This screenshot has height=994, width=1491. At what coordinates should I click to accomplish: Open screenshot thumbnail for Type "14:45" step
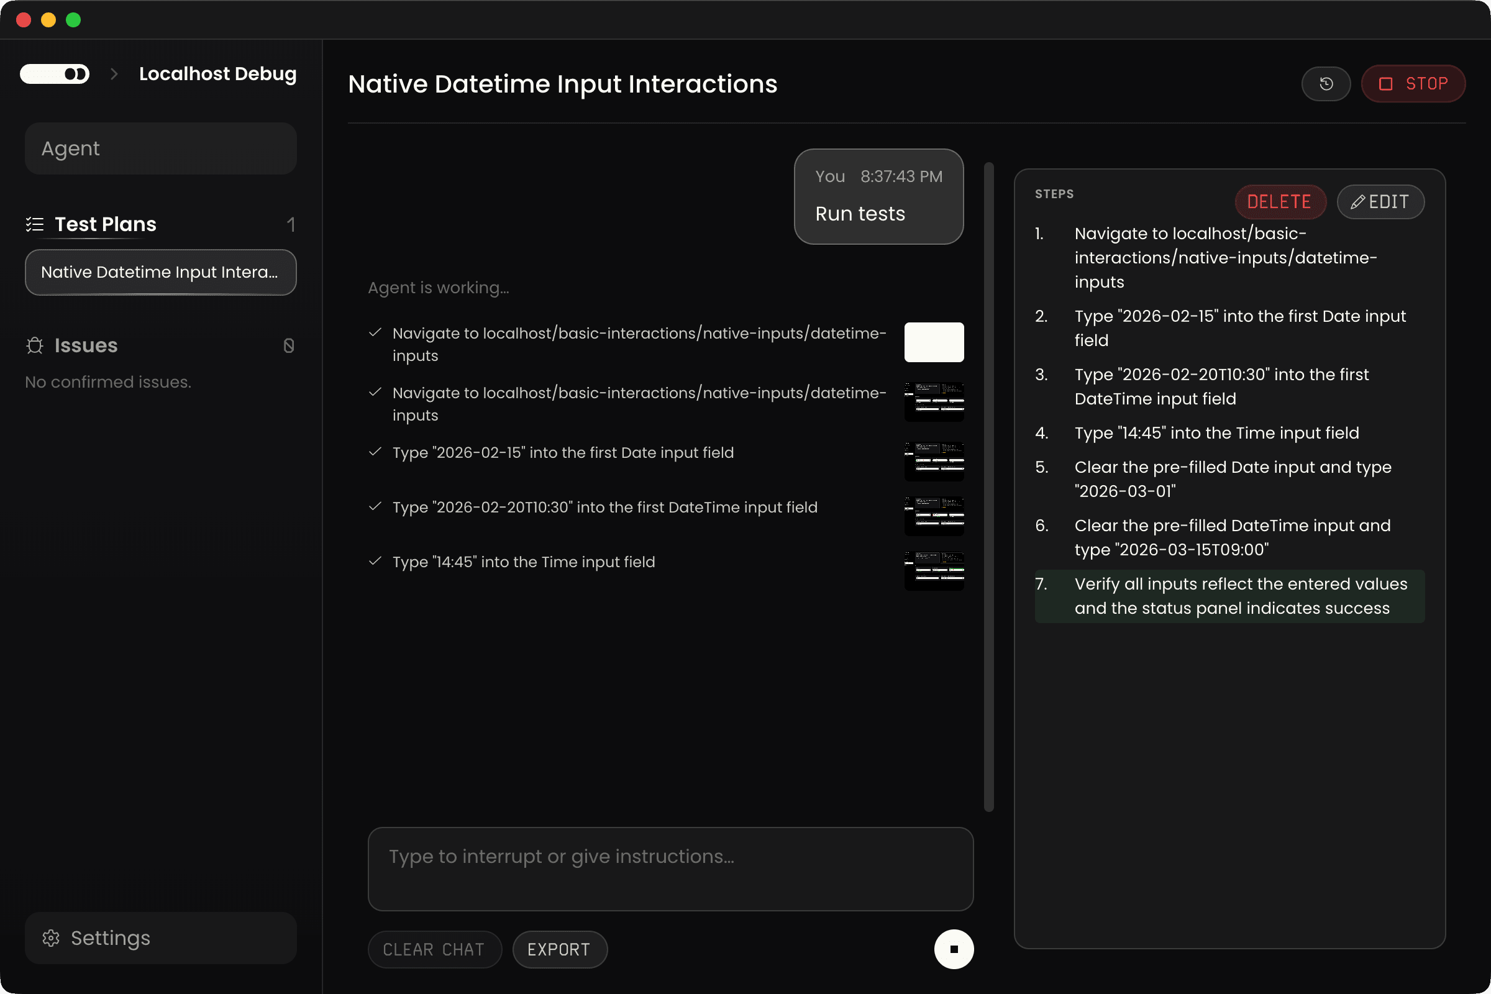click(x=934, y=570)
